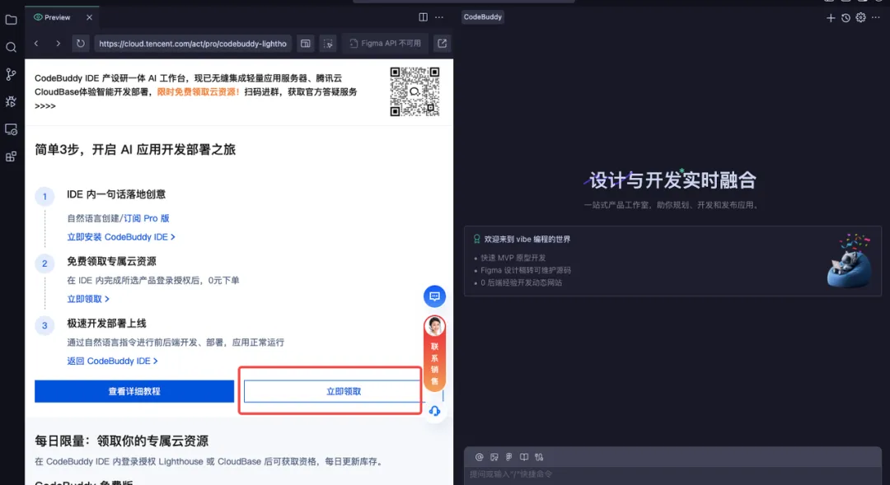Click the 0 后端经验开发动态网站 bullet
The height and width of the screenshot is (485, 890).
[x=521, y=282]
